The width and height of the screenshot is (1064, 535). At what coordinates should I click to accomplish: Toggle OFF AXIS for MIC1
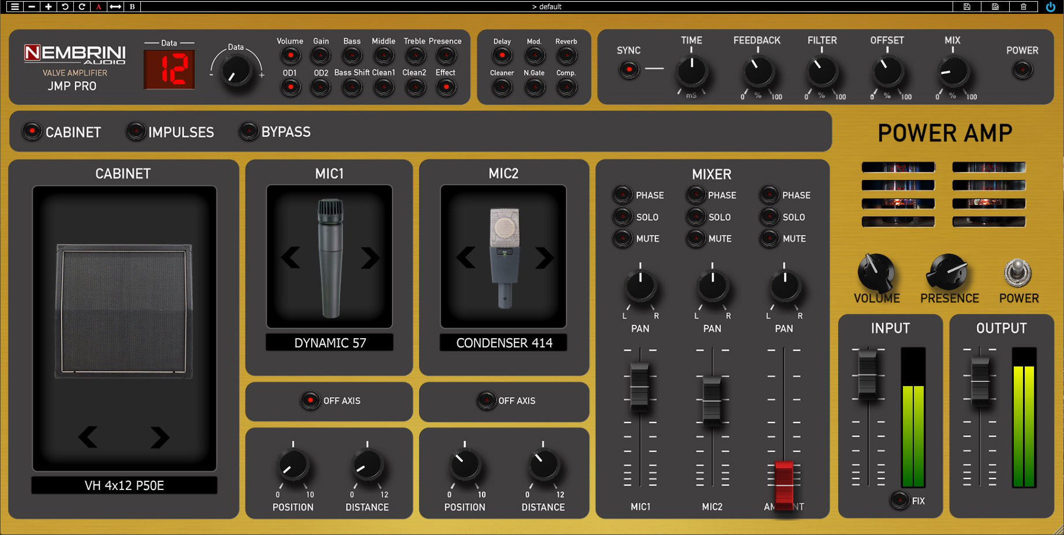309,401
